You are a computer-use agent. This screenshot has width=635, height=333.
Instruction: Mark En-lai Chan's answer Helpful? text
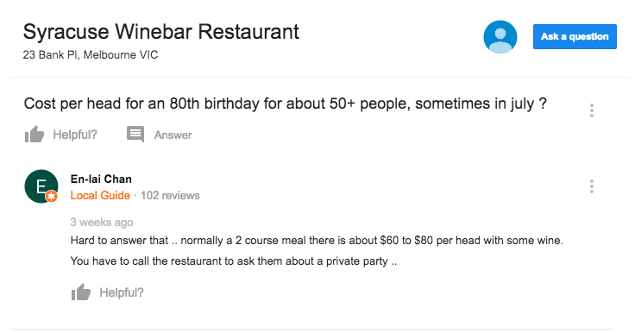tap(122, 292)
